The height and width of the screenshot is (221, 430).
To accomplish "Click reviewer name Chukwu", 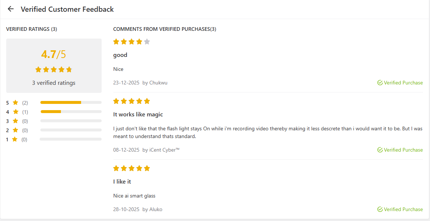I will tap(158, 83).
